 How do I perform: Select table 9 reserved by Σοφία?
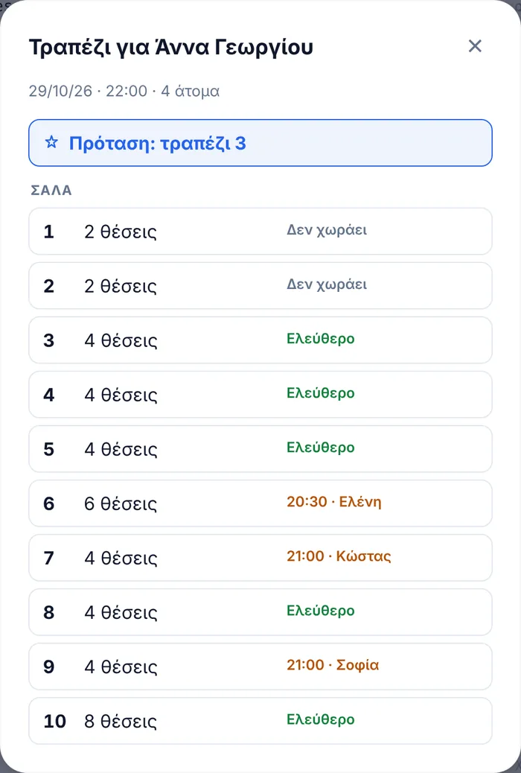coord(260,667)
